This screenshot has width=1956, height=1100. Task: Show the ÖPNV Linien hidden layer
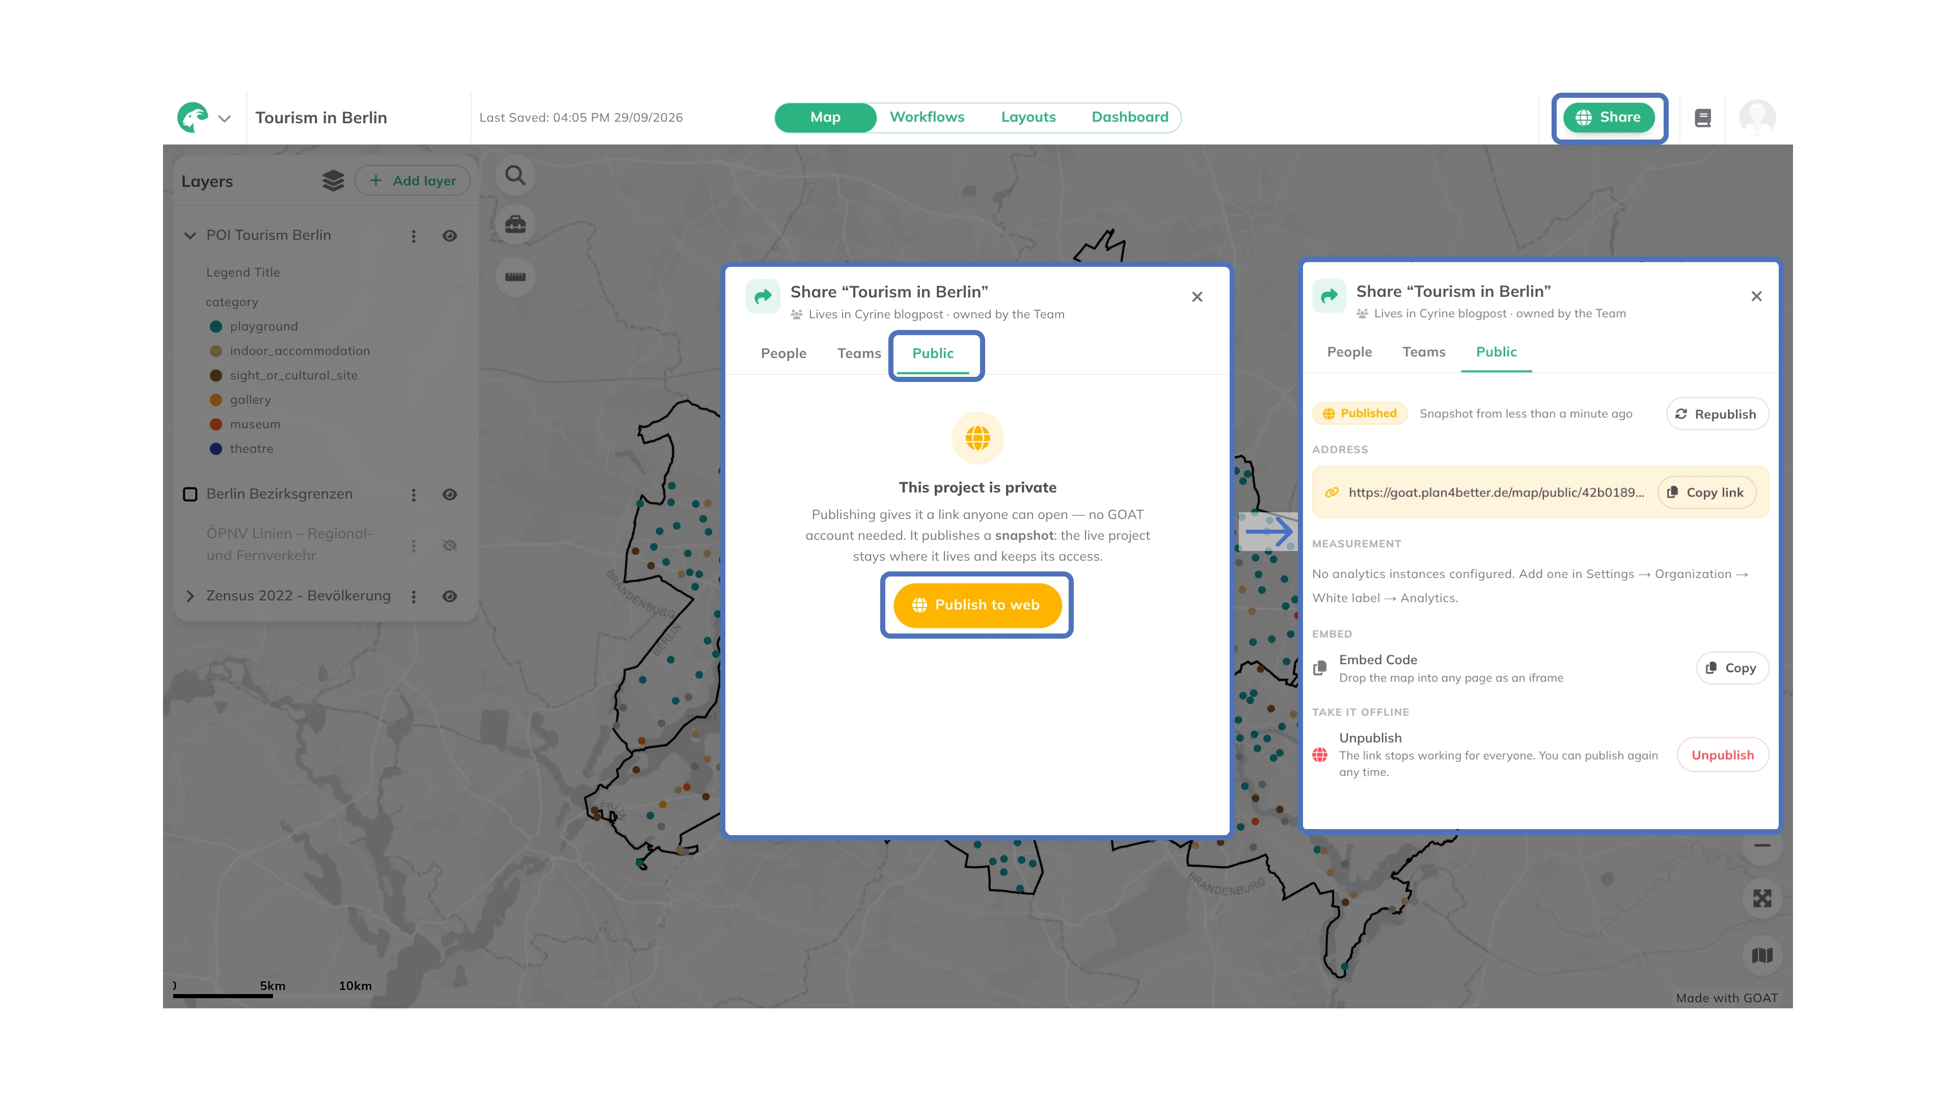pos(449,545)
